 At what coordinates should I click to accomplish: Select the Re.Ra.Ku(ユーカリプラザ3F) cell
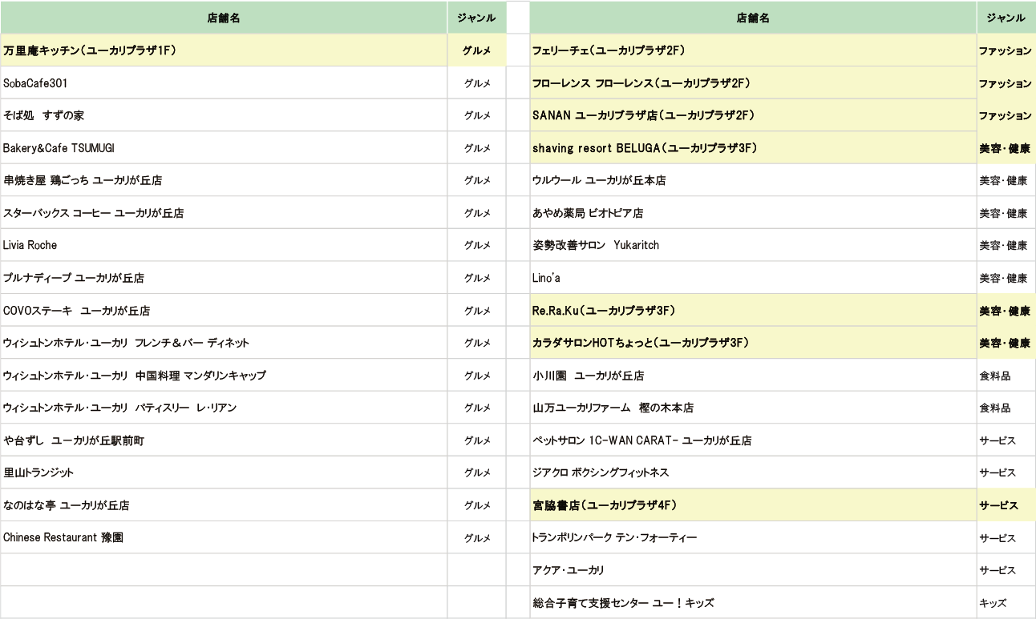753,310
